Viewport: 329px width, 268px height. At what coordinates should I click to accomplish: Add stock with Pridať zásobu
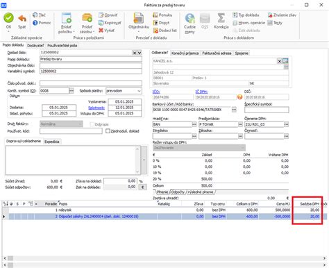click(x=87, y=23)
